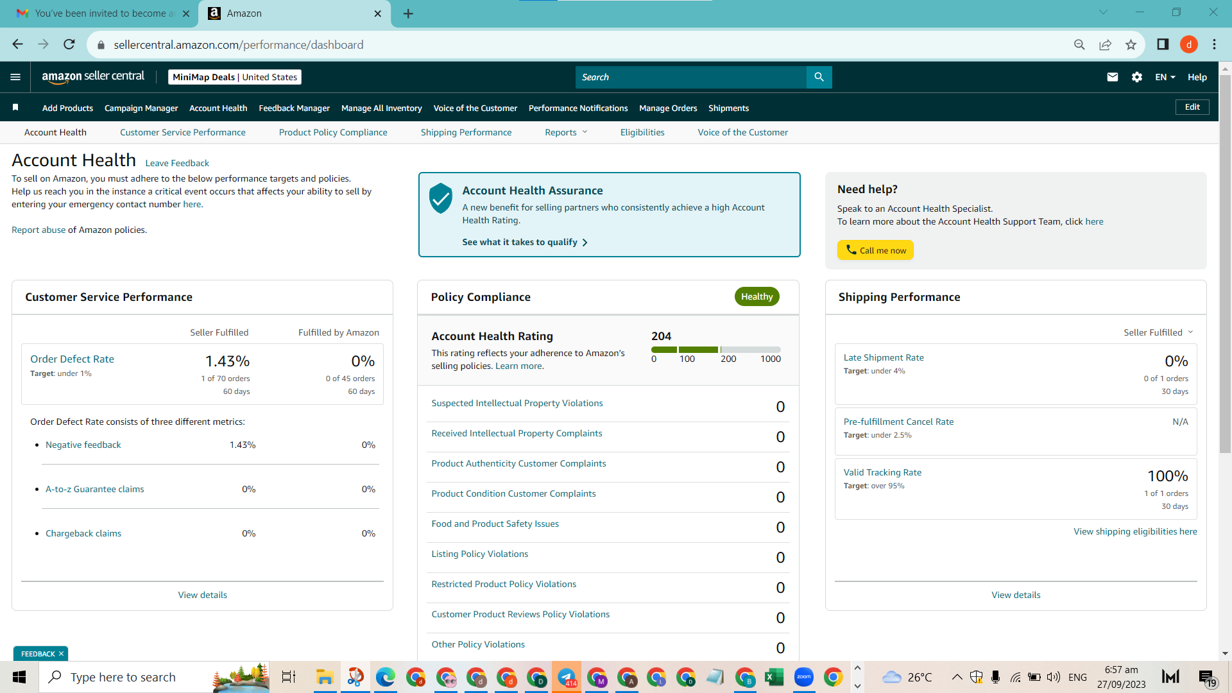This screenshot has width=1232, height=693.
Task: Click the share page icon in the address bar
Action: (1105, 44)
